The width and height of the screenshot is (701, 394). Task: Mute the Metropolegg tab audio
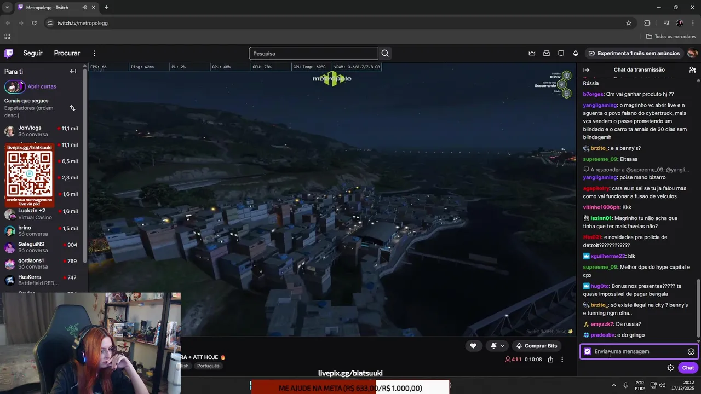tap(85, 8)
